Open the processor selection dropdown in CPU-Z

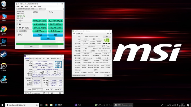pyautogui.click(x=38, y=90)
